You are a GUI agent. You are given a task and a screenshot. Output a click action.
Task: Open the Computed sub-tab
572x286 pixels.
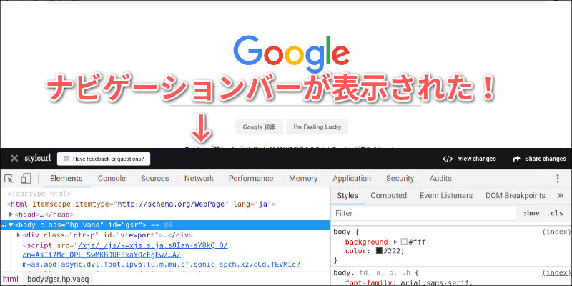tap(388, 196)
